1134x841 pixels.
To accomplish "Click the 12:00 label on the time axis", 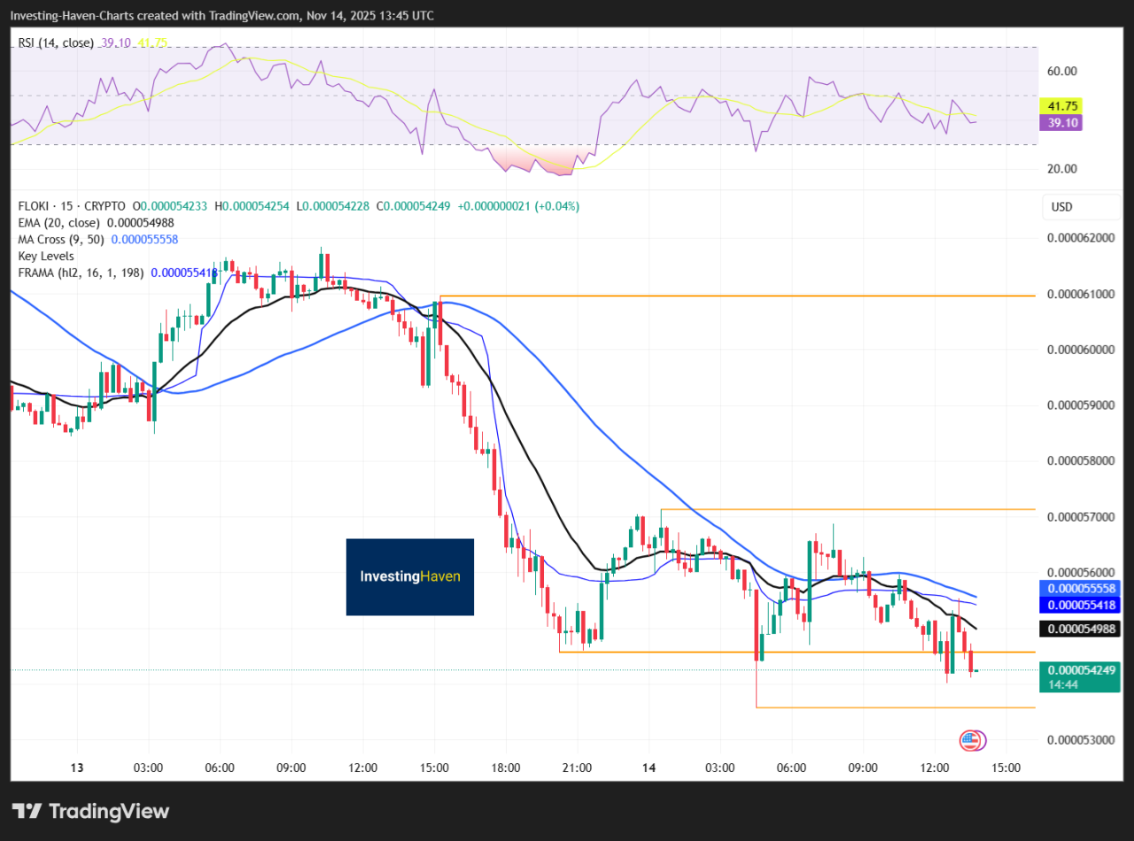I will (935, 768).
